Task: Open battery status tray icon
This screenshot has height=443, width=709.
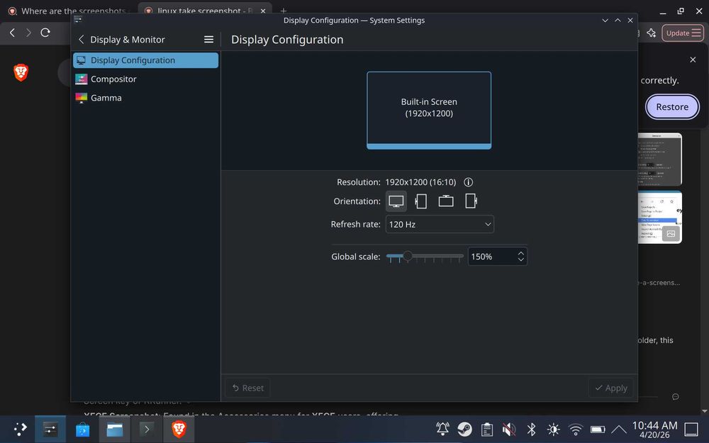Action: click(598, 429)
